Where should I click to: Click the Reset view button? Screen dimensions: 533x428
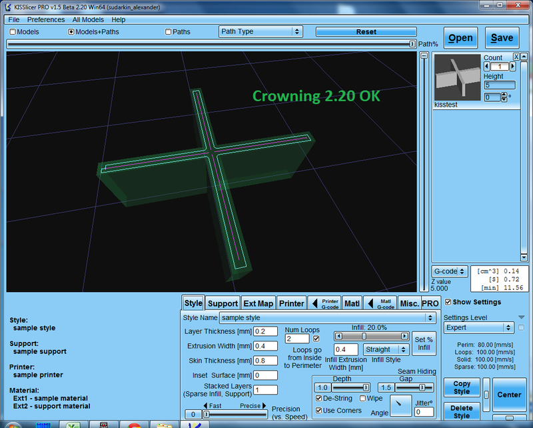[366, 31]
